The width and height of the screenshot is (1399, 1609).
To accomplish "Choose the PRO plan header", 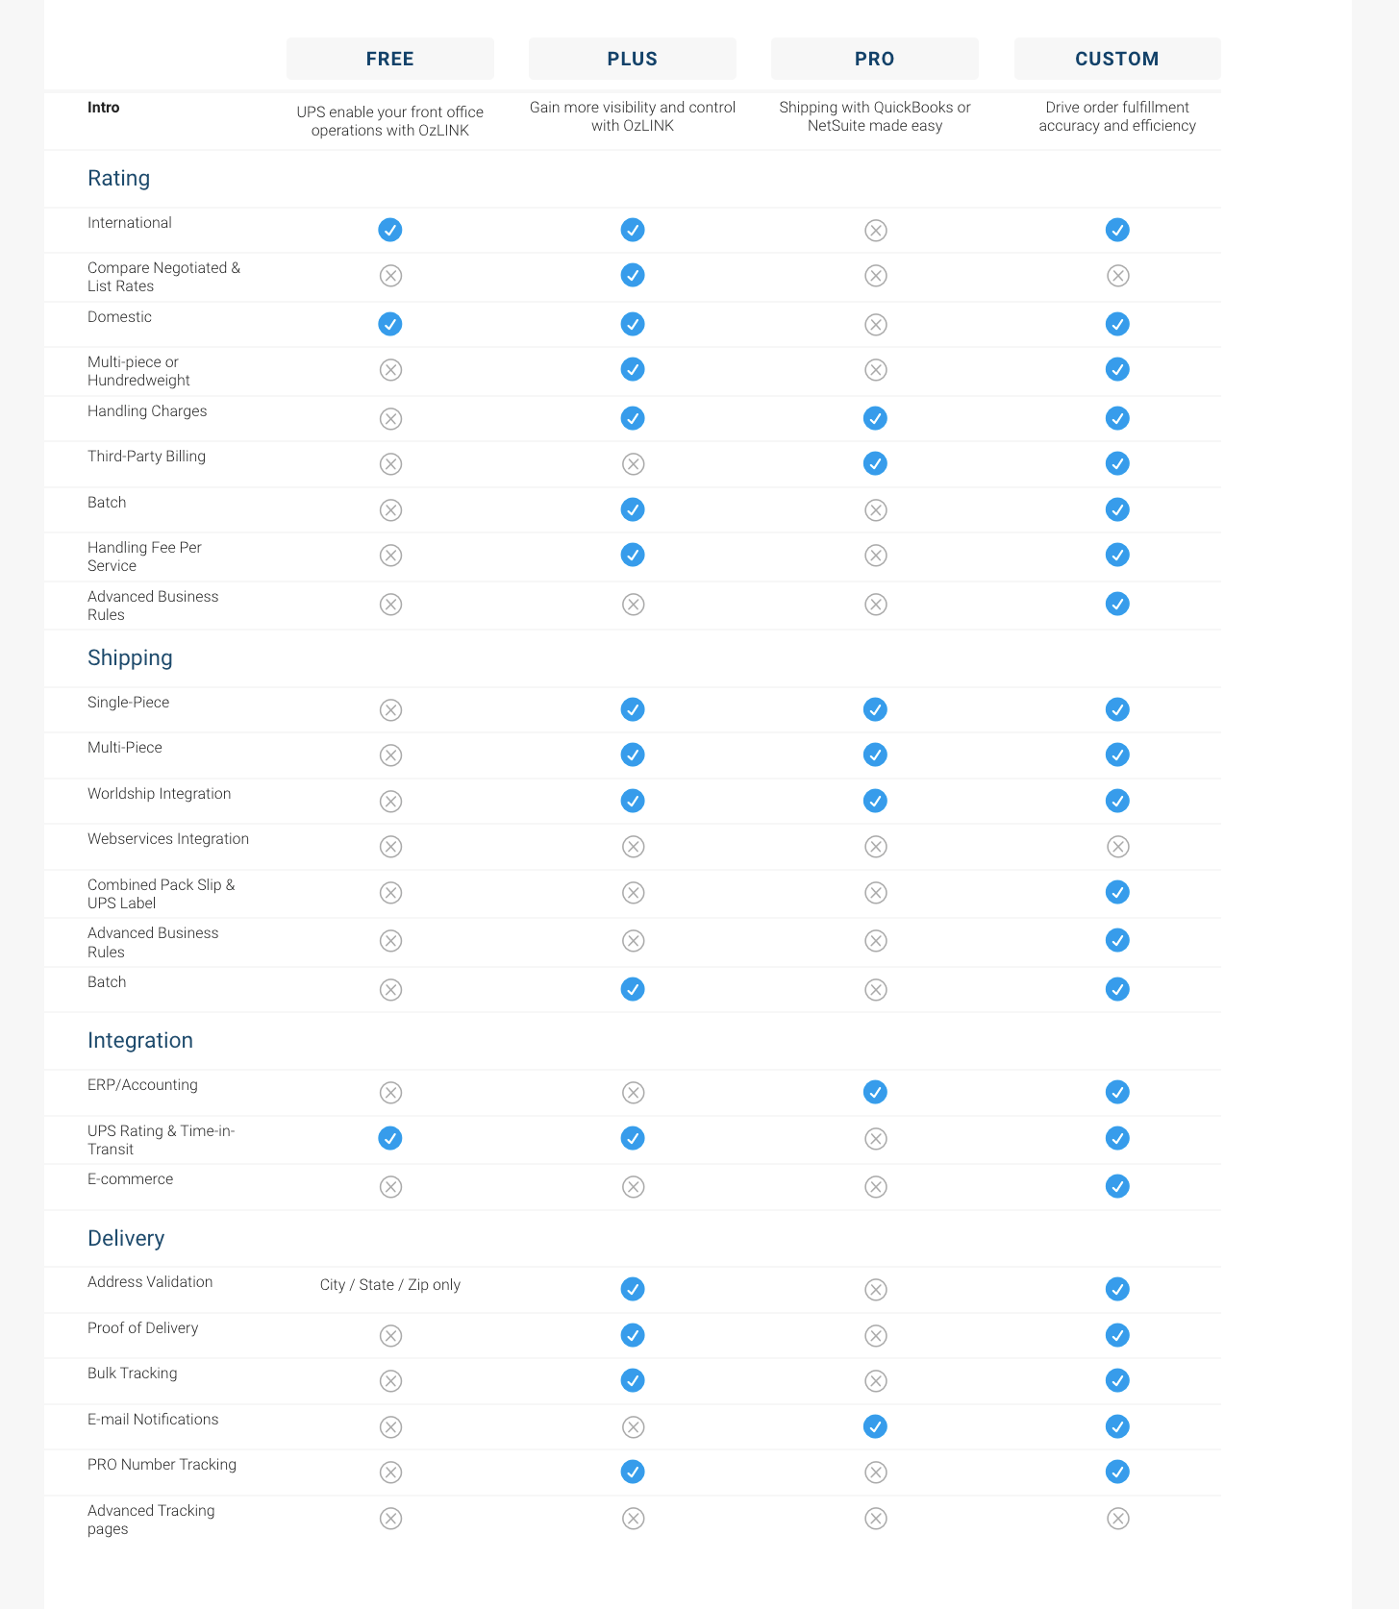I will click(x=875, y=59).
